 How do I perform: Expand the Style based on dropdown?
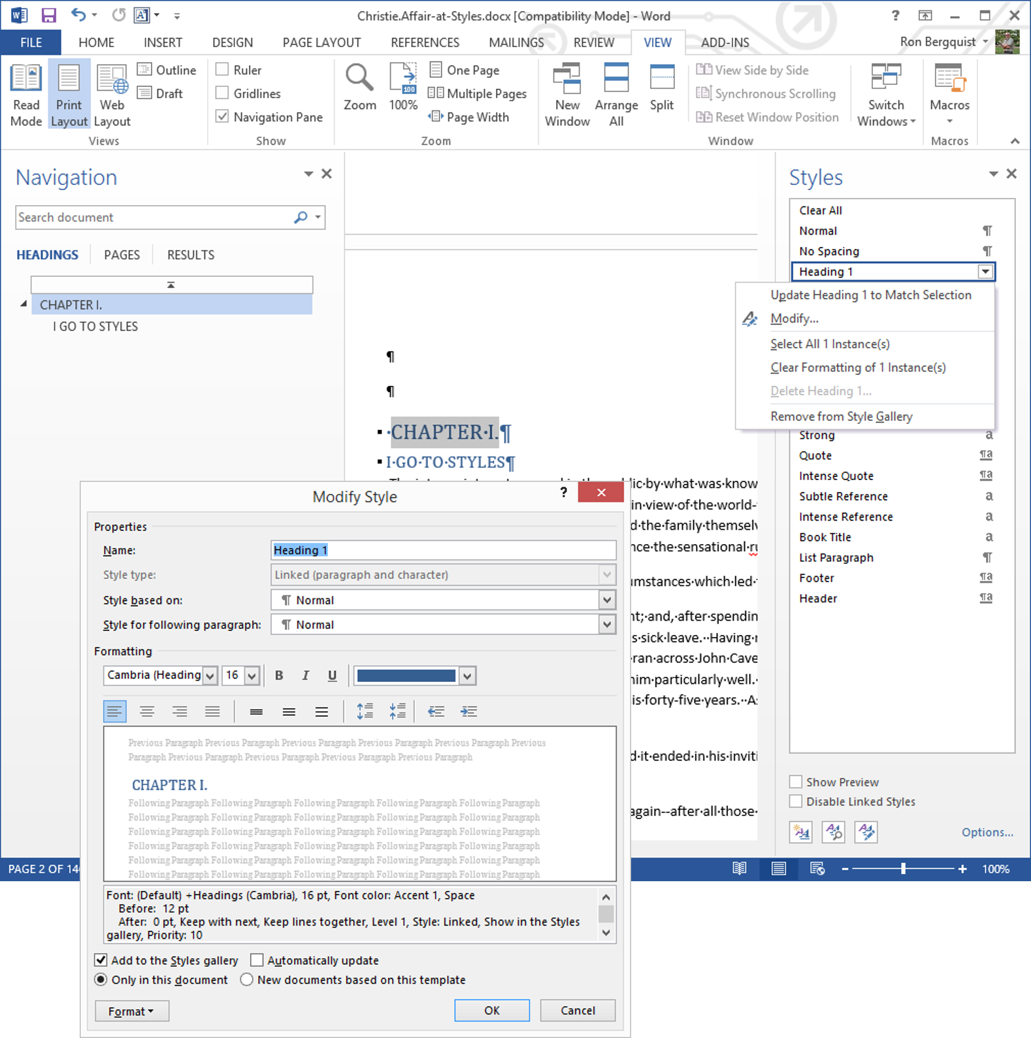point(607,600)
